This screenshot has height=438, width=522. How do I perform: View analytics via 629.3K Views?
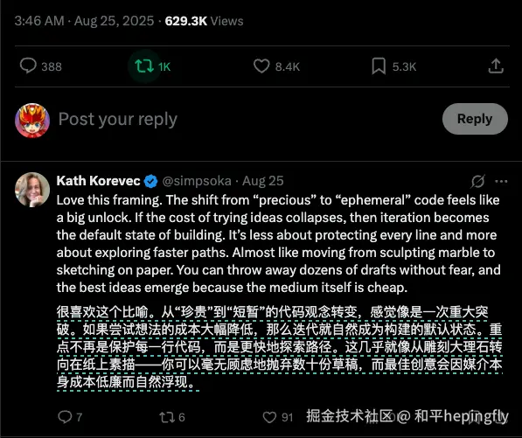pos(204,21)
